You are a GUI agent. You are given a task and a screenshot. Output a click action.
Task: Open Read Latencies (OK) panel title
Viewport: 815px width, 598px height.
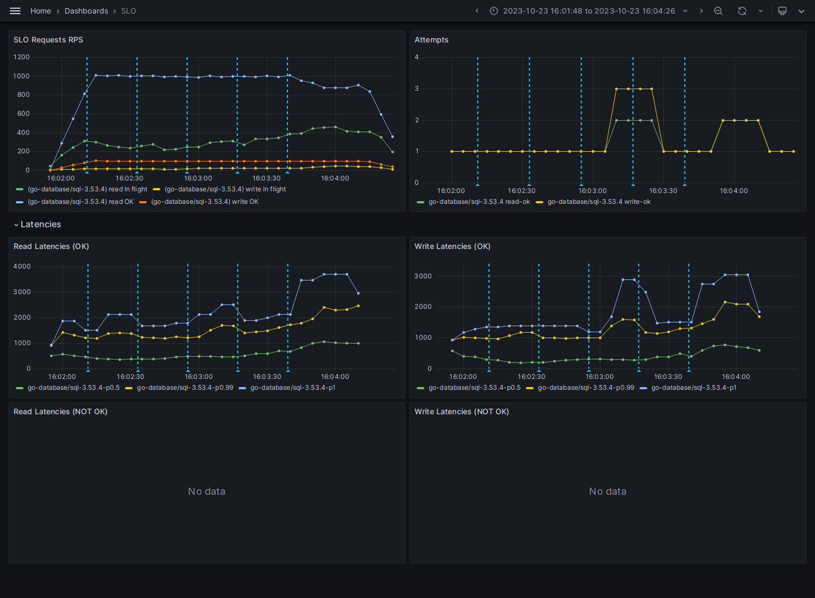pos(51,246)
